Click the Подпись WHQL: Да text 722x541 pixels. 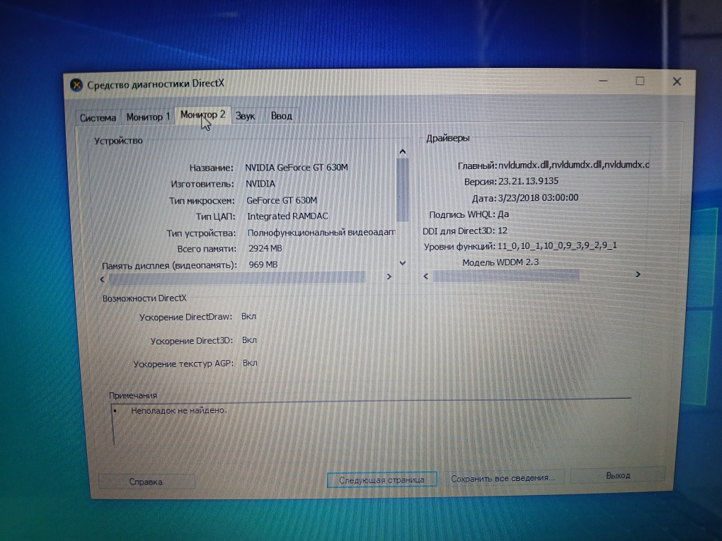tap(469, 214)
